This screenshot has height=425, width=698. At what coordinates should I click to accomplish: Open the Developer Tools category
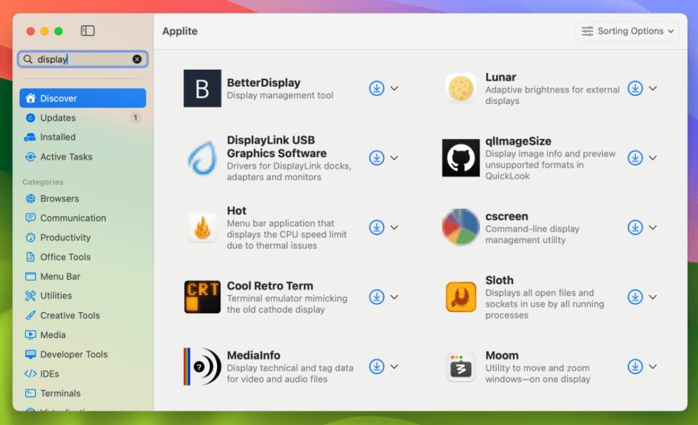83,355
